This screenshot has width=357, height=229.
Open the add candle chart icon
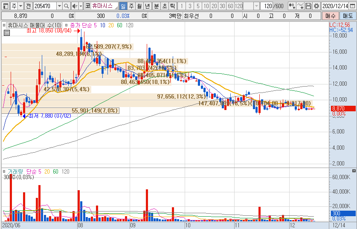pyautogui.click(x=292, y=6)
